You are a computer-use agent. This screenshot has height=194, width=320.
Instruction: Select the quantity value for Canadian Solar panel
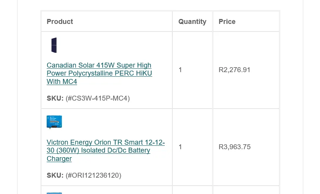[x=180, y=70]
